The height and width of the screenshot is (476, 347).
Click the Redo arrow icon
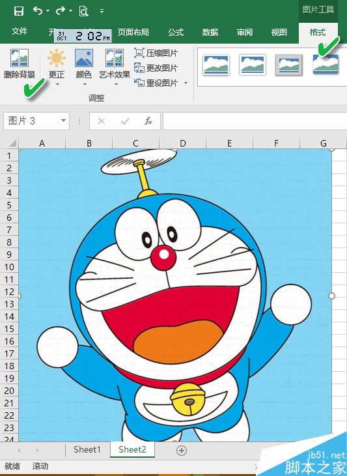[61, 11]
